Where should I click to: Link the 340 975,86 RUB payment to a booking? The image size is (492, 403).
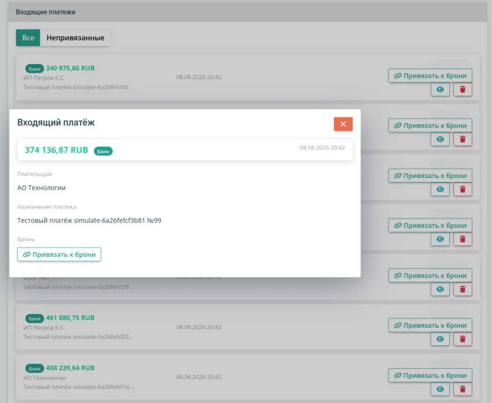pos(430,76)
